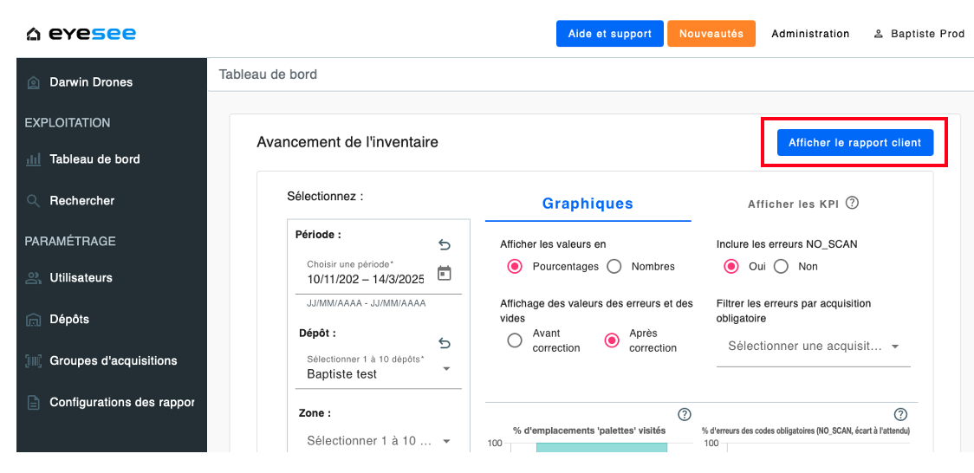974x473 pixels.
Task: Select the Nombres radio button
Action: [x=614, y=267]
